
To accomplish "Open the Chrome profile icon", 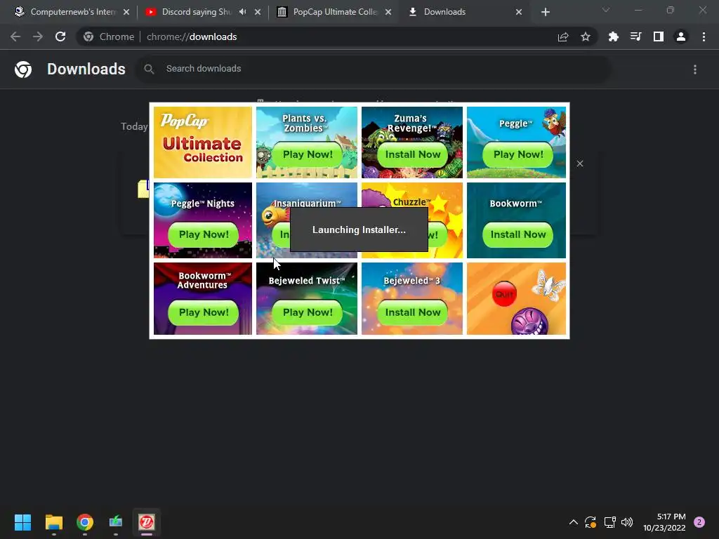I will click(681, 36).
